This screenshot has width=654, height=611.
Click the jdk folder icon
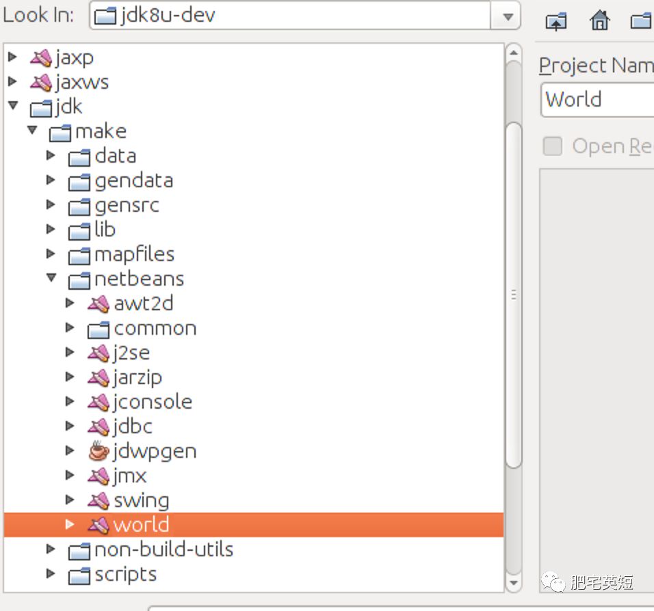pos(41,108)
